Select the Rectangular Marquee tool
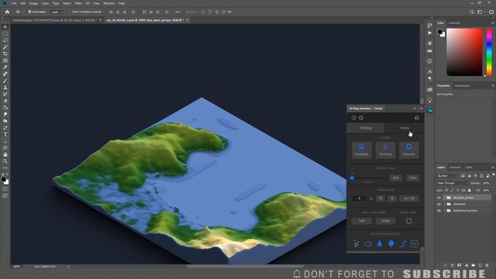 point(5,34)
